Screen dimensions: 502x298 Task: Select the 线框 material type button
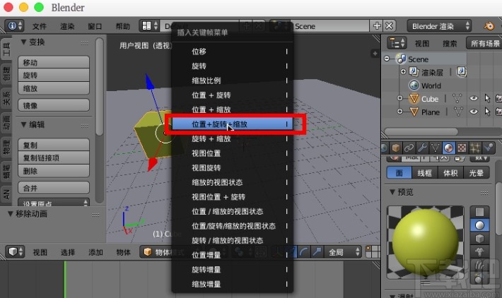tap(424, 173)
